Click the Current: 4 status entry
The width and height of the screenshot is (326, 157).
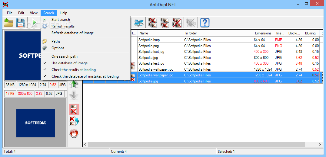(119, 151)
